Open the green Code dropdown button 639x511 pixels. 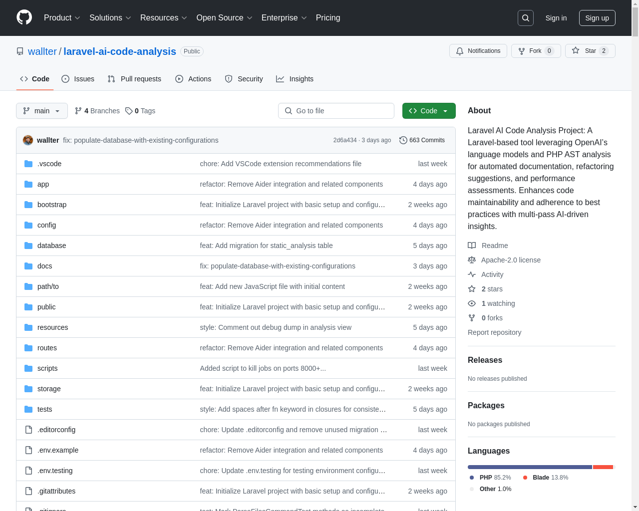click(429, 111)
